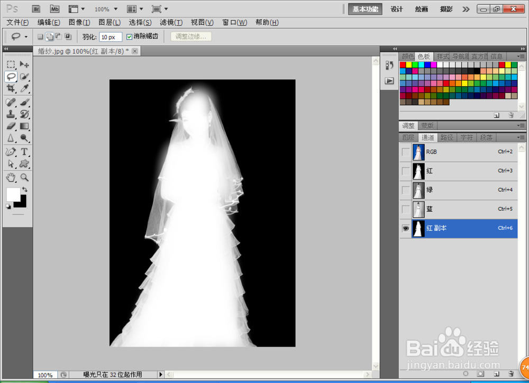Viewport: 529px width, 383px height.
Task: Create new channel icon
Action: 497,373
